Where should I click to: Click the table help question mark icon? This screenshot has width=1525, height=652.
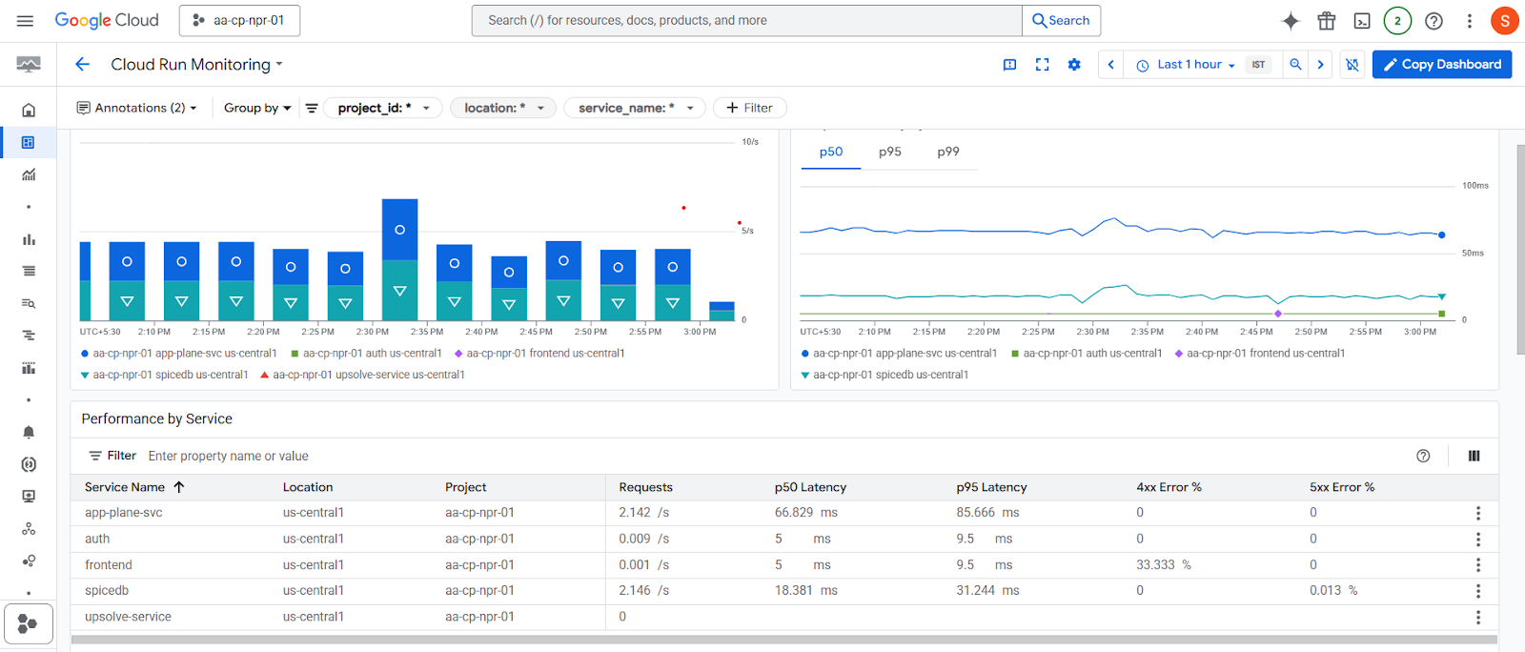(1423, 456)
